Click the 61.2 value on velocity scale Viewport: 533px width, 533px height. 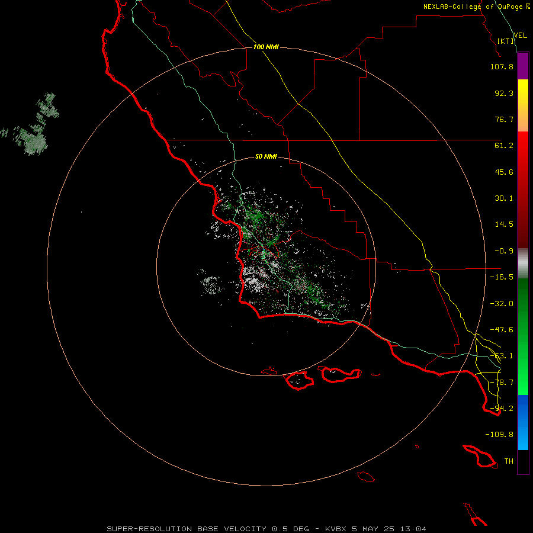coord(504,146)
